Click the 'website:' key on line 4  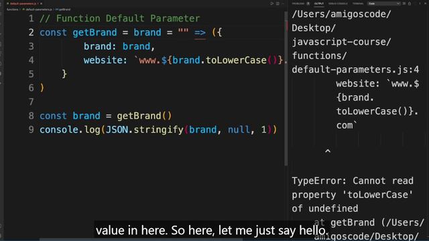[x=106, y=60]
